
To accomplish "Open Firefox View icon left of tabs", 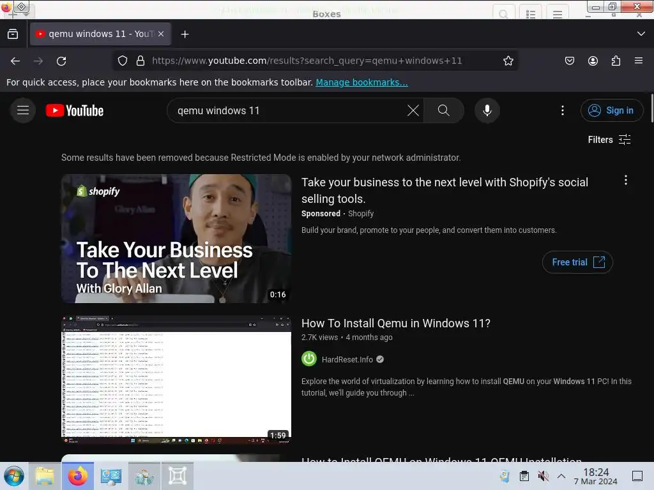I will 13,34.
